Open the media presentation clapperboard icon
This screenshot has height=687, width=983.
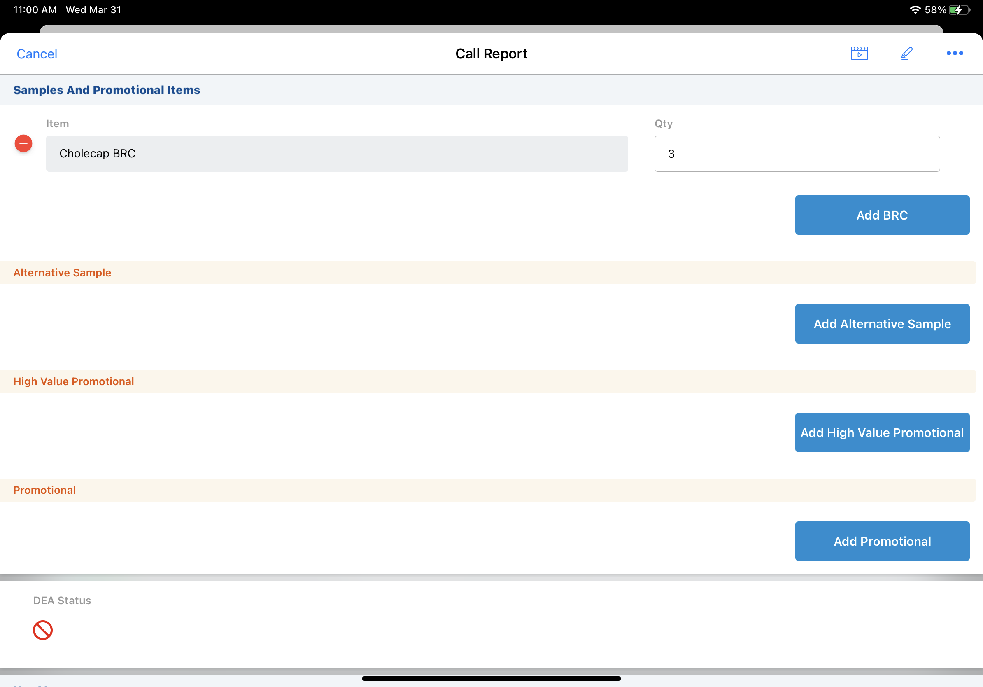(x=859, y=53)
